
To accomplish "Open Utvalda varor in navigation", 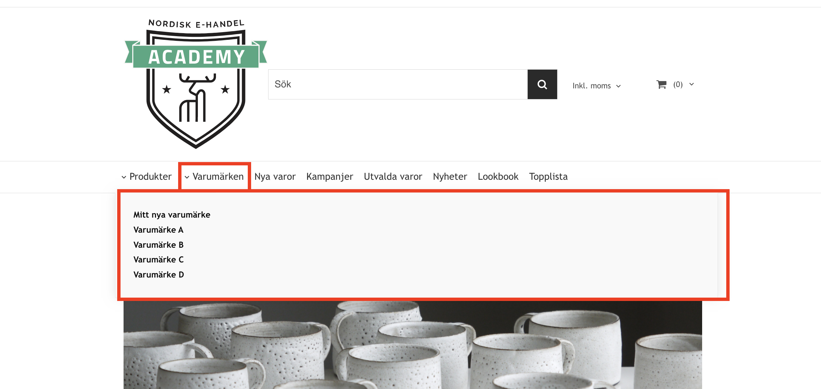I will [393, 176].
